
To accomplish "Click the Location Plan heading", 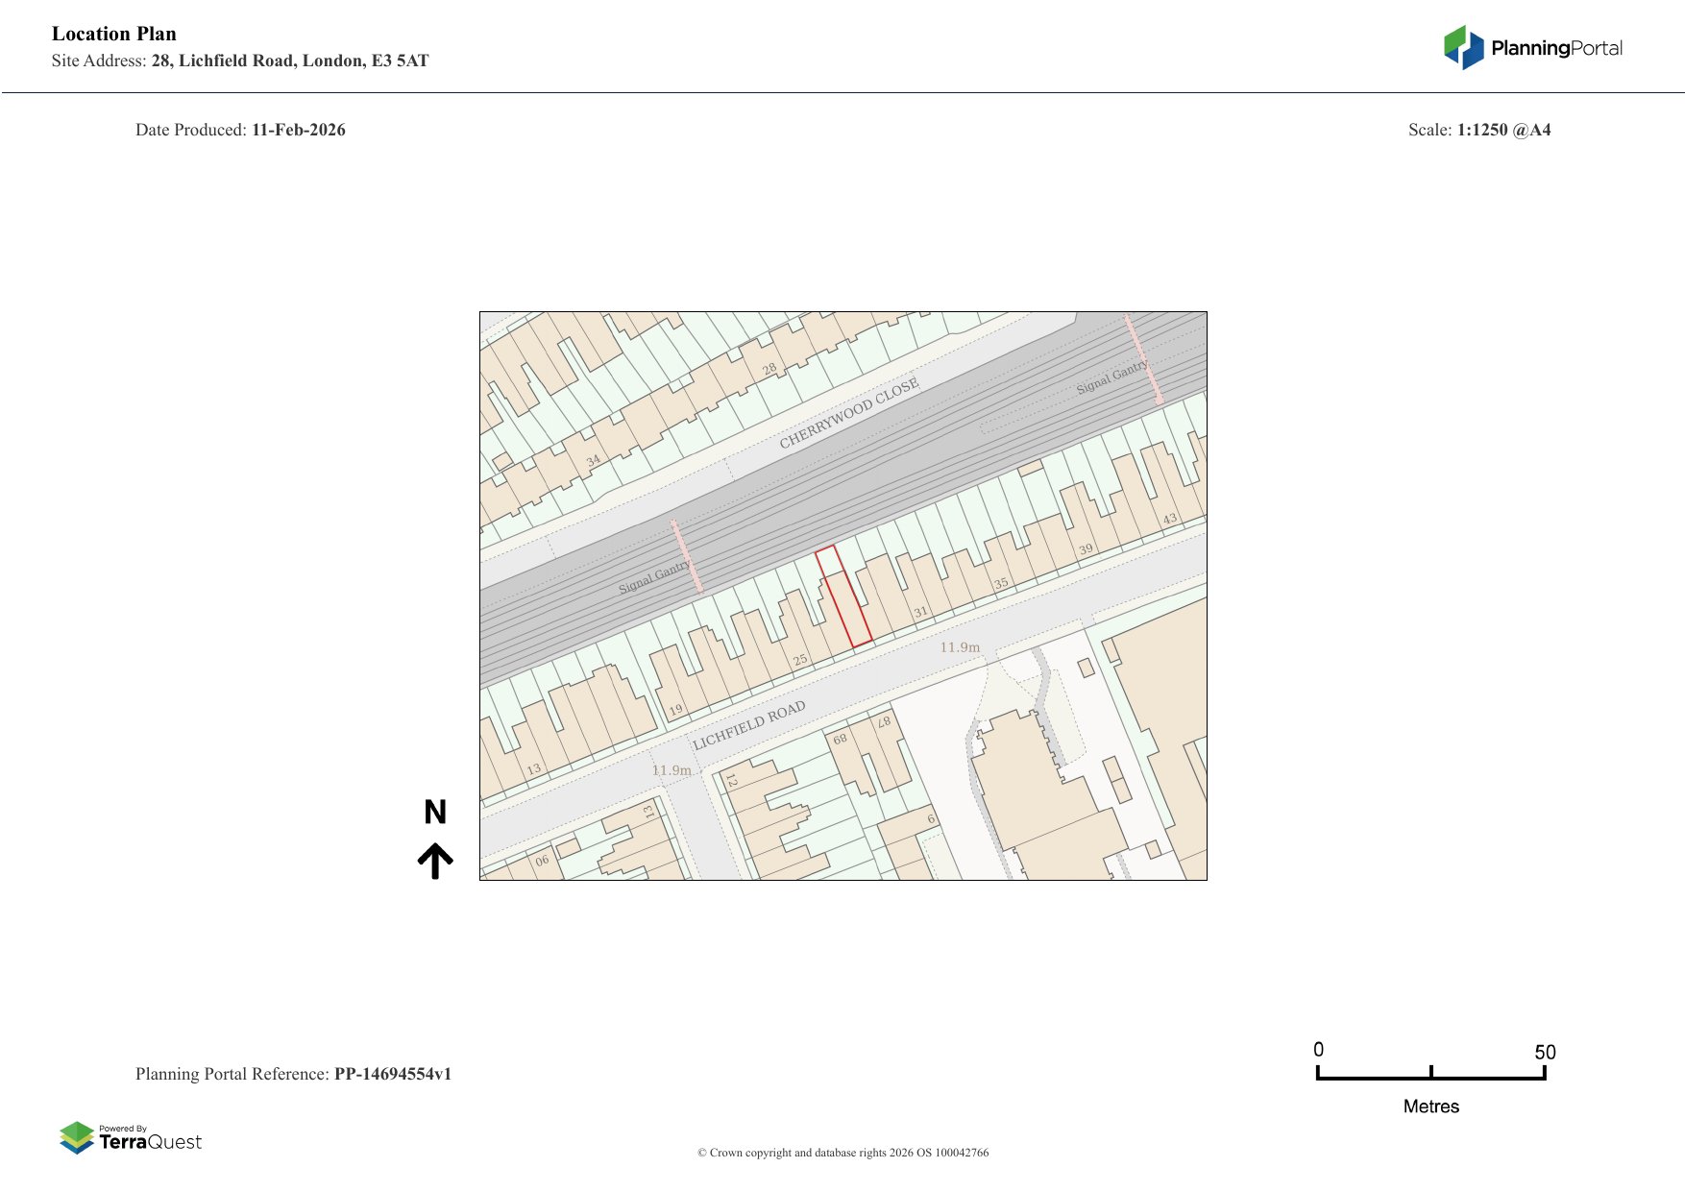I will (x=114, y=34).
